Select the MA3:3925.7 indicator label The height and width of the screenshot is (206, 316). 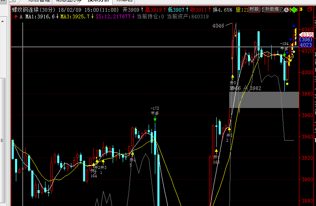tap(75, 17)
